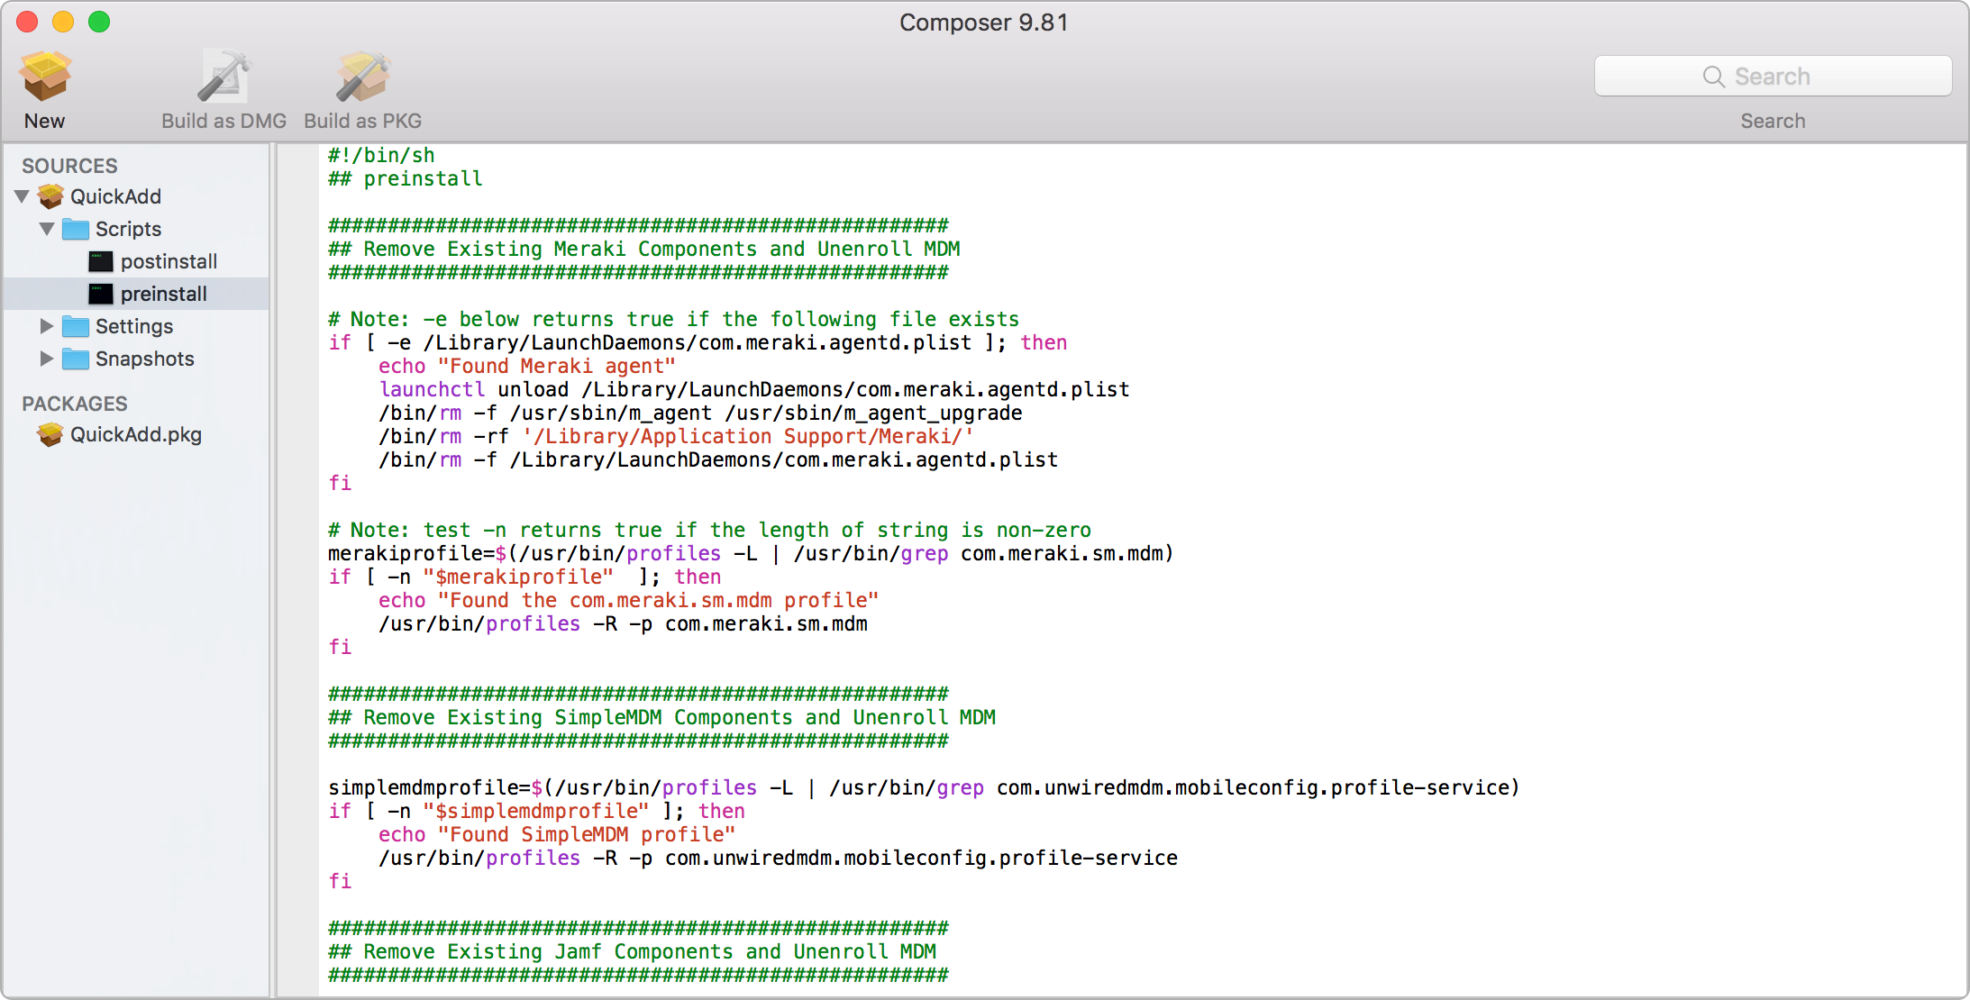Click the magnifier icon in Search field
This screenshot has width=1970, height=1000.
click(1714, 77)
